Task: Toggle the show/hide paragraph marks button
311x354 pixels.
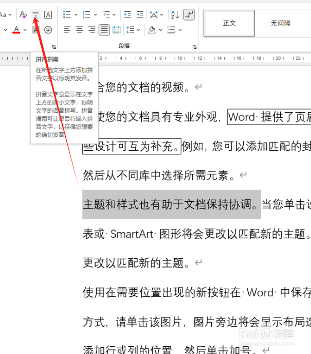Action: (x=189, y=15)
